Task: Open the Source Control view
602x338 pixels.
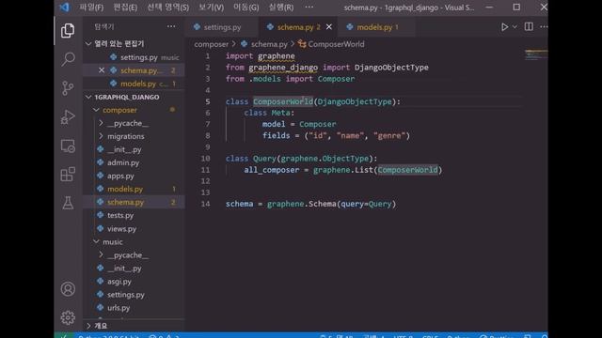Action: pyautogui.click(x=68, y=88)
